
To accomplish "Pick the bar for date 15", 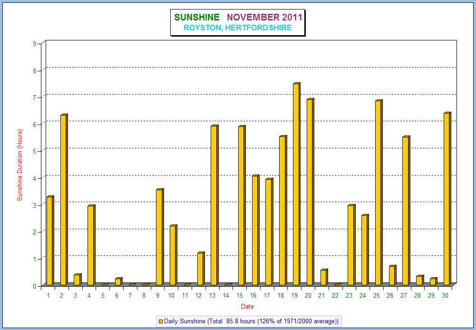I will click(x=242, y=205).
